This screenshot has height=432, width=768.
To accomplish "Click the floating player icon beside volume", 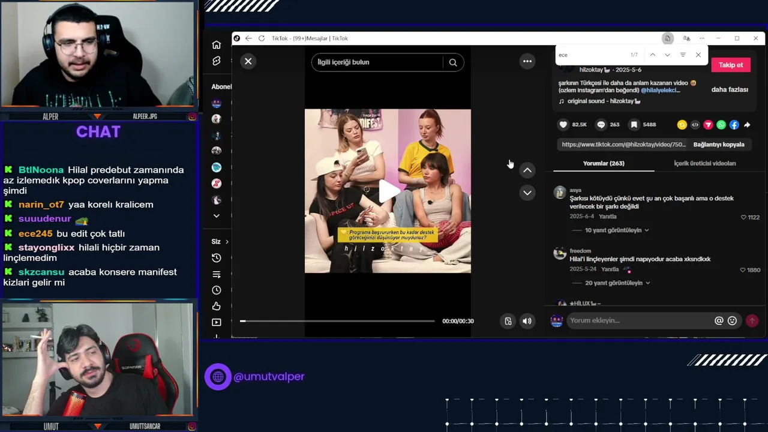I will tap(508, 321).
